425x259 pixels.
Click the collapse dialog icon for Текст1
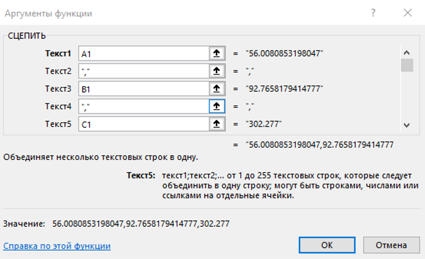[x=216, y=54]
